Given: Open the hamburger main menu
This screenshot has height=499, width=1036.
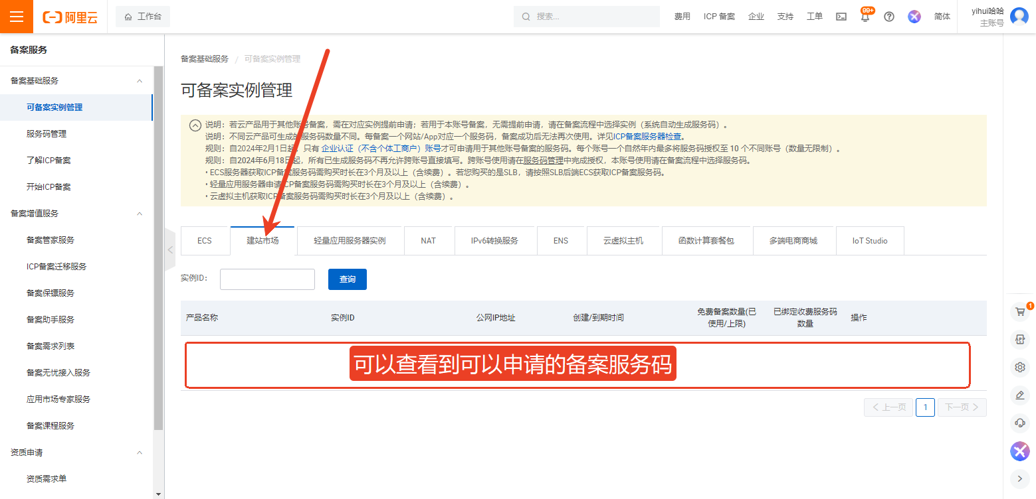Looking at the screenshot, I should click(x=17, y=17).
